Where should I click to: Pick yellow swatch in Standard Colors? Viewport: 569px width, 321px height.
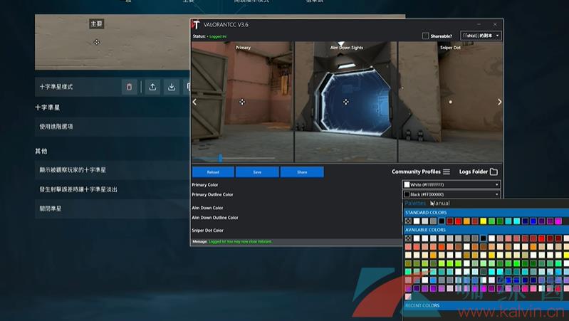(x=484, y=221)
